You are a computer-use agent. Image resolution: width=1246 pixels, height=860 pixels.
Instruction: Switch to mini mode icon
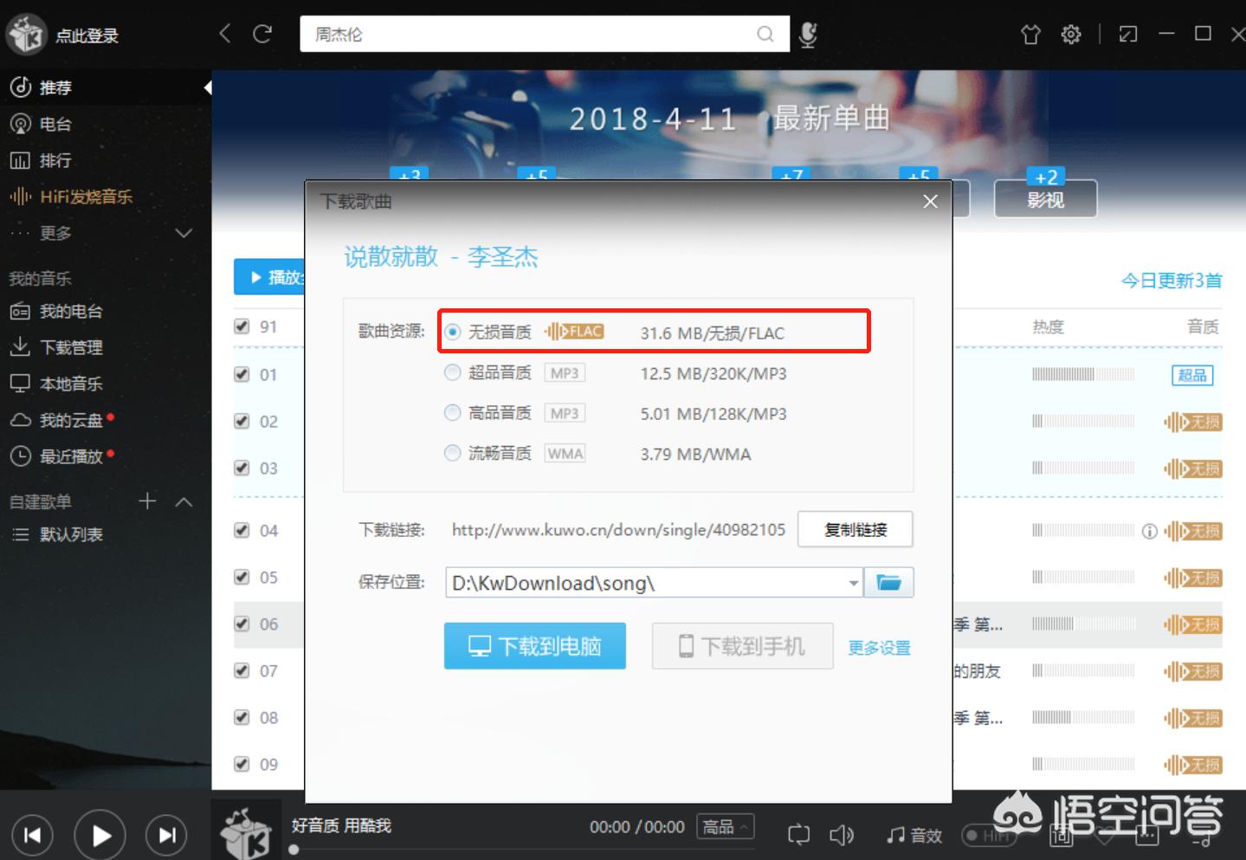[x=1128, y=35]
